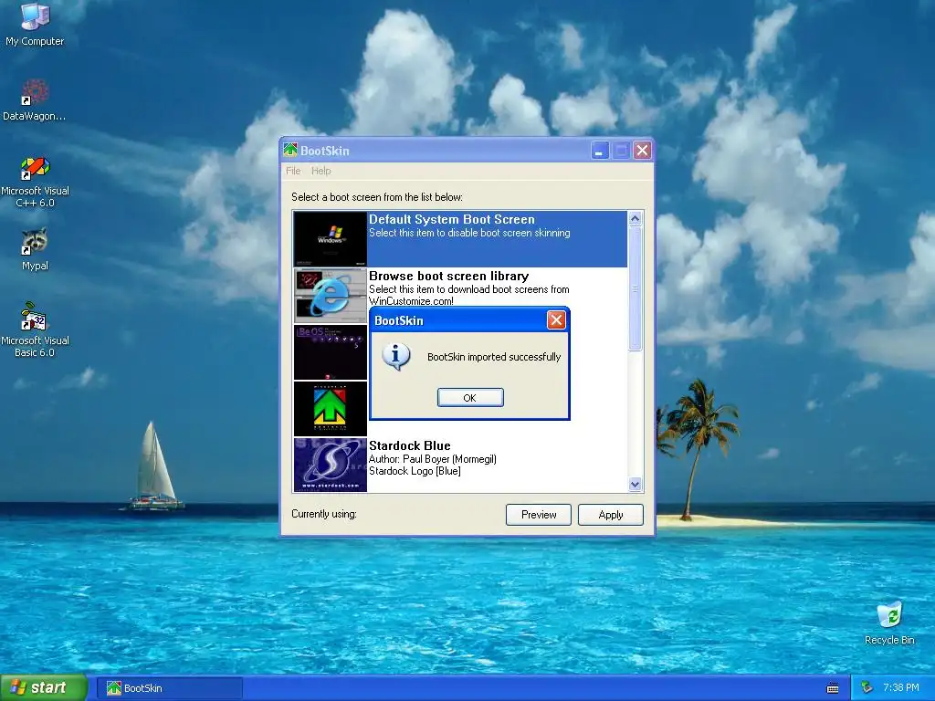Image resolution: width=935 pixels, height=701 pixels.
Task: Select the BeOS boot screen thumbnail
Action: point(331,351)
